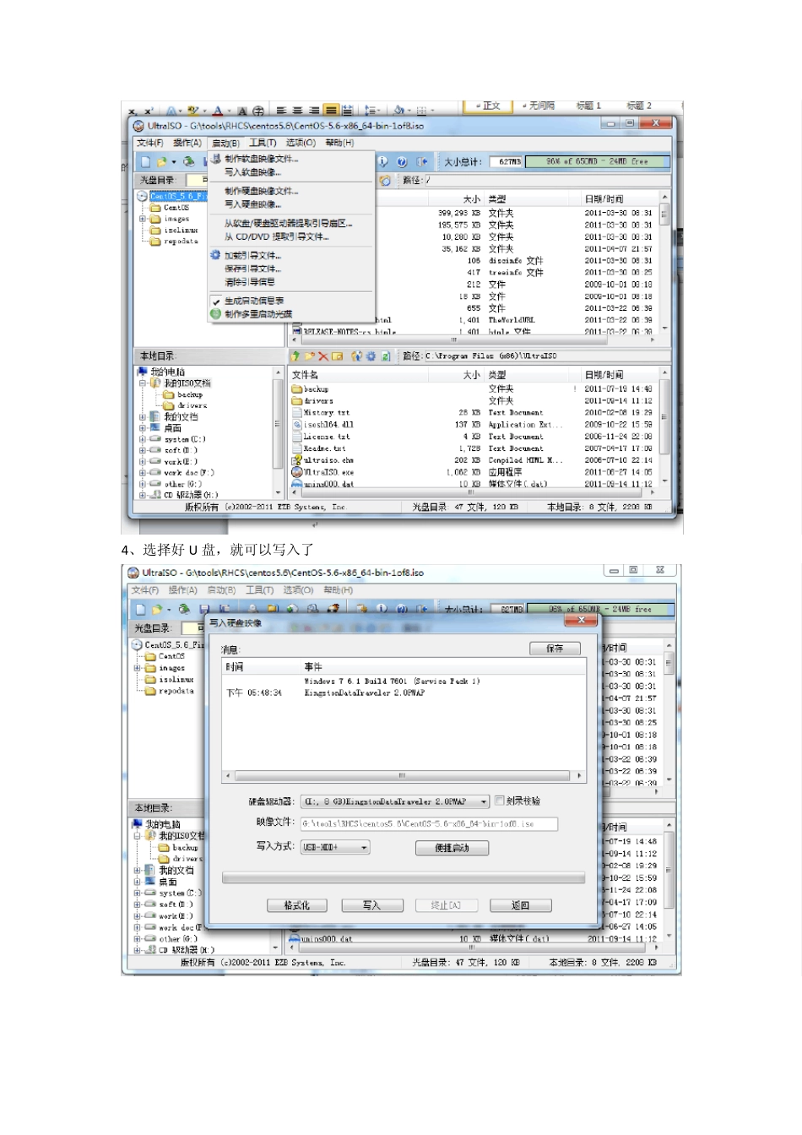Click the Open file icon in the UltraISO window with the open 启动 menu

click(161, 161)
